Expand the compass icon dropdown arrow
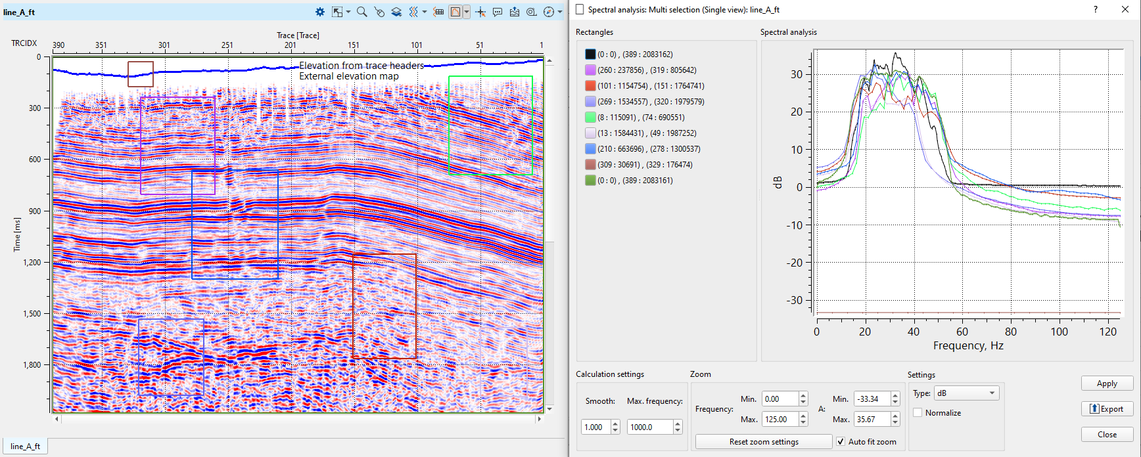This screenshot has height=457, width=1141. pos(560,12)
